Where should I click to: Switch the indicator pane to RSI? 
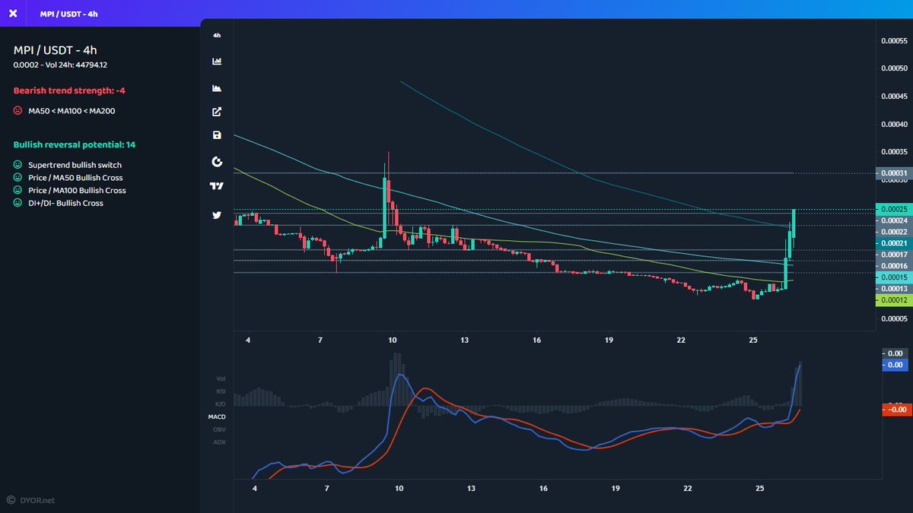click(x=221, y=391)
